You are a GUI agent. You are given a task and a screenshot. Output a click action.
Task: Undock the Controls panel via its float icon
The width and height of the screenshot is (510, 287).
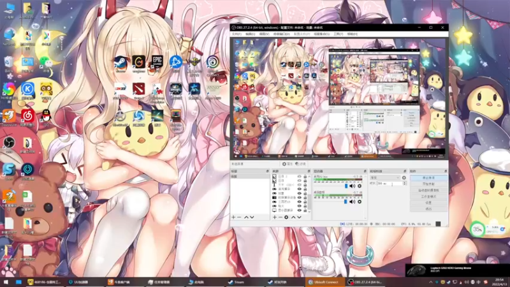point(446,171)
